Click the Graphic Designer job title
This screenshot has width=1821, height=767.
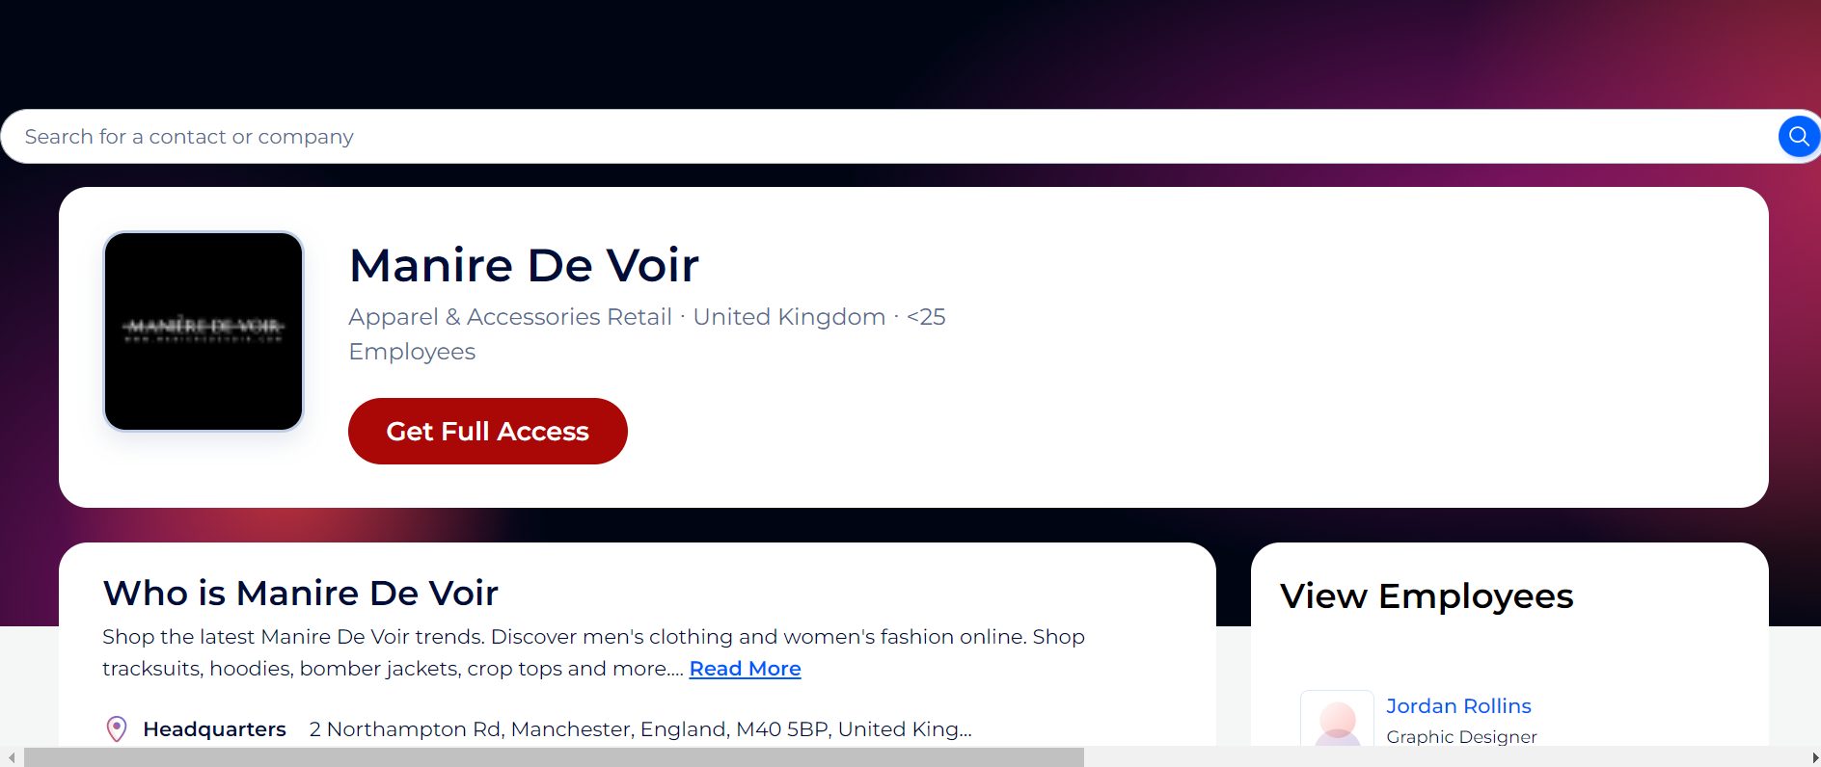point(1461,737)
